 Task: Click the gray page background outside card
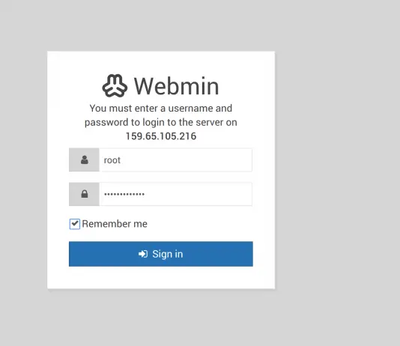337,174
